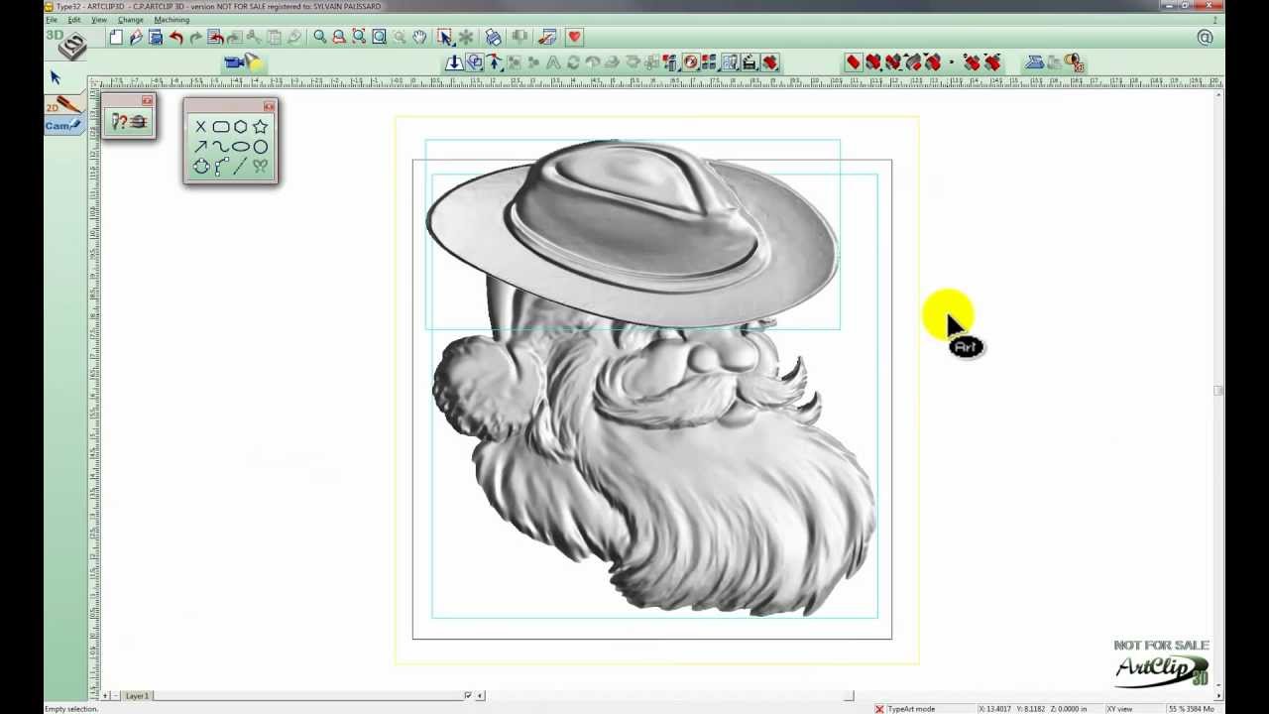The height and width of the screenshot is (714, 1269).
Task: Select the ellipse shape tool
Action: (x=240, y=147)
